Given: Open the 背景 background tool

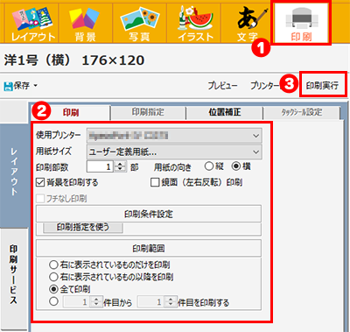Looking at the screenshot, I should pos(86,23).
